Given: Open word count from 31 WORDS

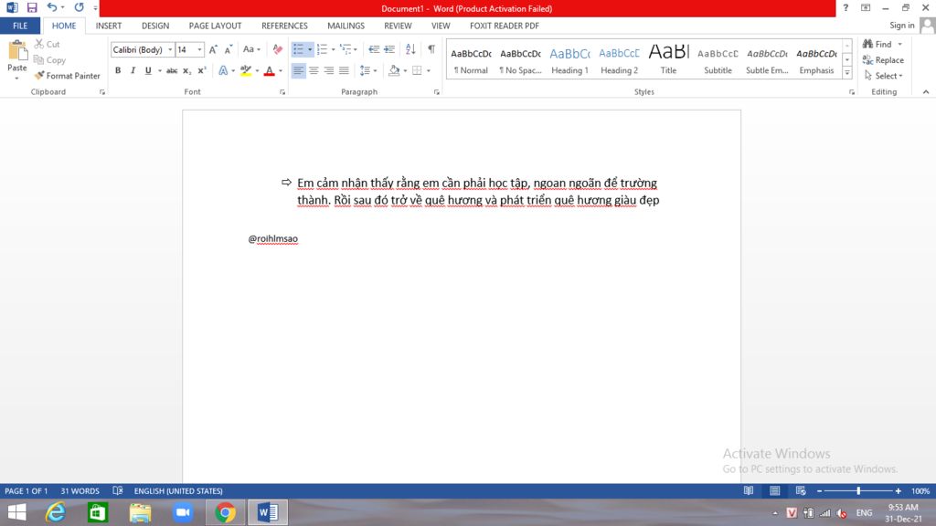Looking at the screenshot, I should (80, 490).
